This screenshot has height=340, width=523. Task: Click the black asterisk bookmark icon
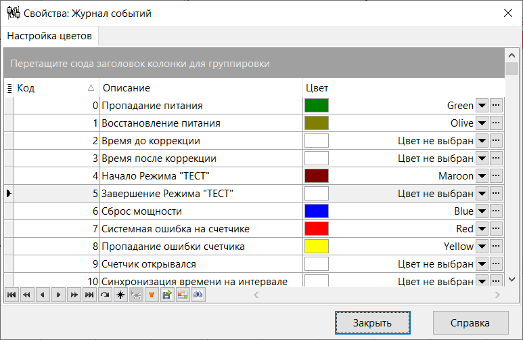click(120, 295)
